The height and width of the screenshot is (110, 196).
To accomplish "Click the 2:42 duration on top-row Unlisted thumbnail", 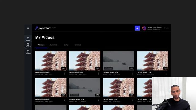I will pyautogui.click(x=131, y=68).
